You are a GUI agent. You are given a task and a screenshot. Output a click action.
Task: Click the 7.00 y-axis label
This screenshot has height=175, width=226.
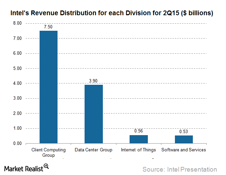point(18,38)
